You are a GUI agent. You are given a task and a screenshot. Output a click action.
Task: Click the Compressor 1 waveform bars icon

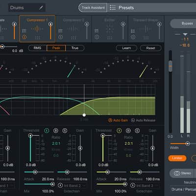point(37,29)
